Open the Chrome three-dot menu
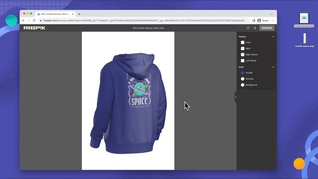Viewport: 318px width, 179px height. click(273, 20)
